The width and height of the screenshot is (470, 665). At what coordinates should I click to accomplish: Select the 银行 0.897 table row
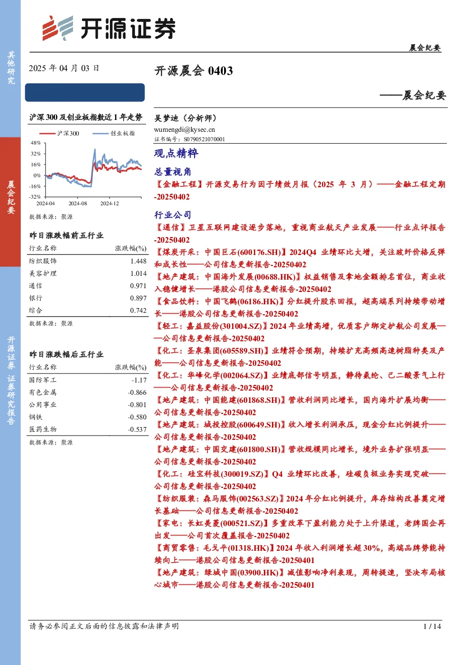pos(88,298)
